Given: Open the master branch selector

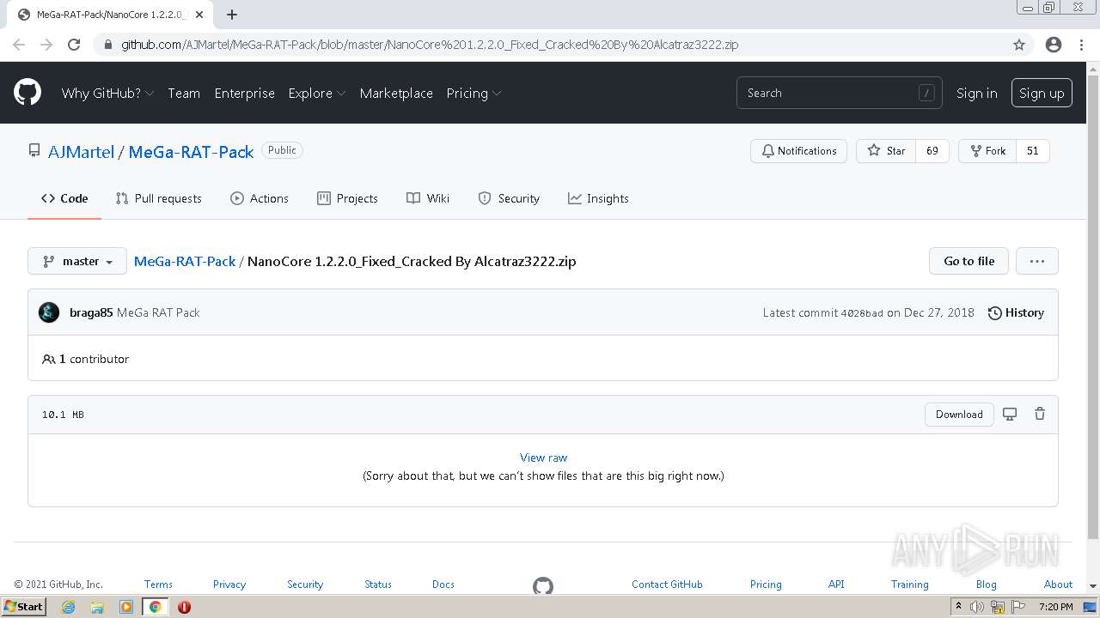Looking at the screenshot, I should 77,261.
